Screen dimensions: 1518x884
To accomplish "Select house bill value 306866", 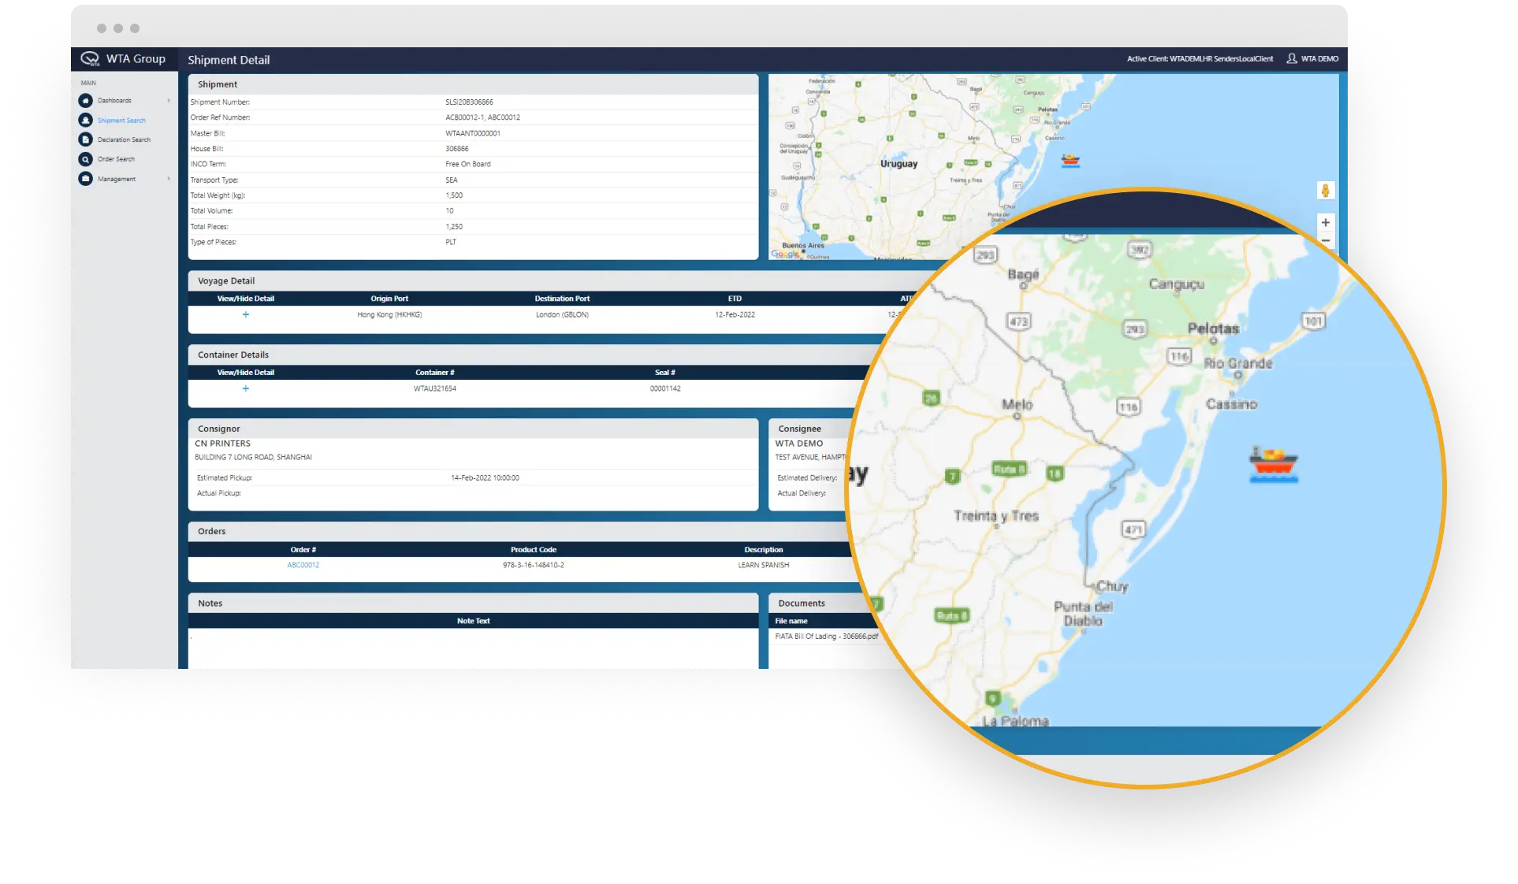I will [x=457, y=149].
